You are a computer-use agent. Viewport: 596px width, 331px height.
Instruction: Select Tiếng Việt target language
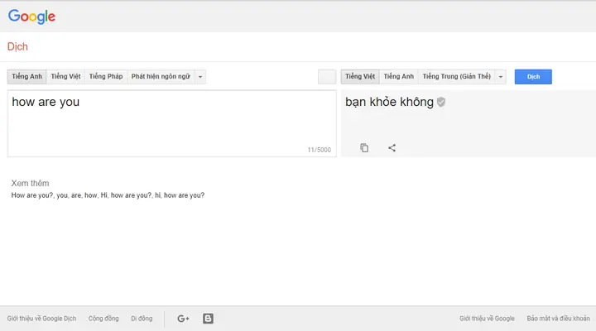(360, 76)
